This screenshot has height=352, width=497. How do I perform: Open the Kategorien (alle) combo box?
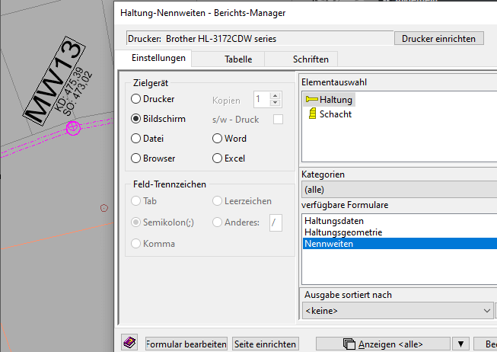point(398,189)
